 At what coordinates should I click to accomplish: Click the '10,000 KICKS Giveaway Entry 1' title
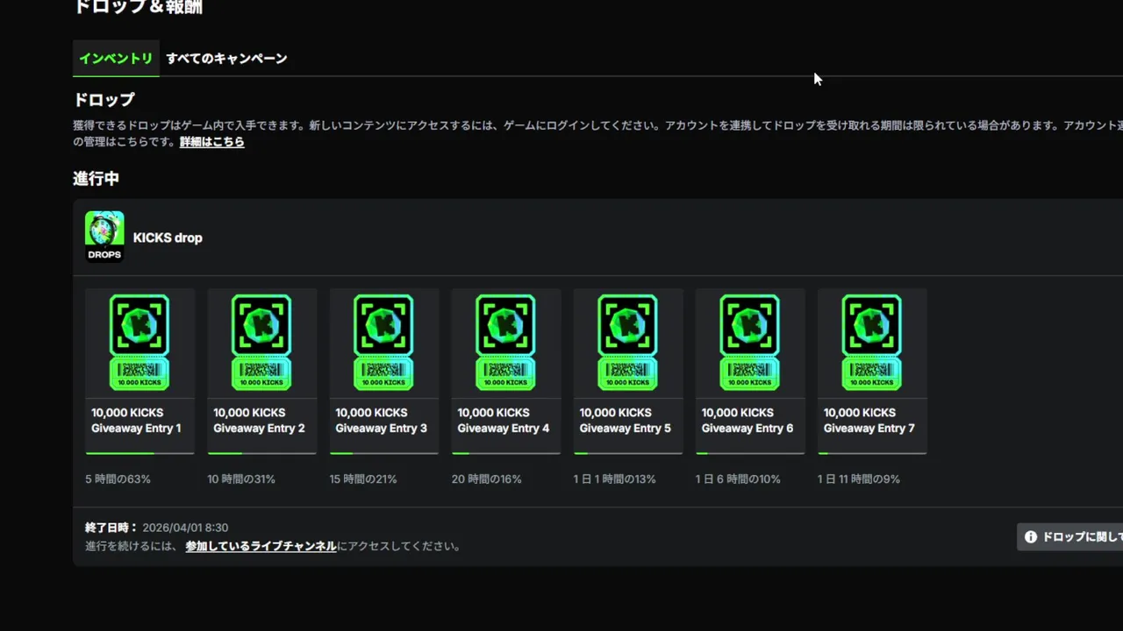136,421
